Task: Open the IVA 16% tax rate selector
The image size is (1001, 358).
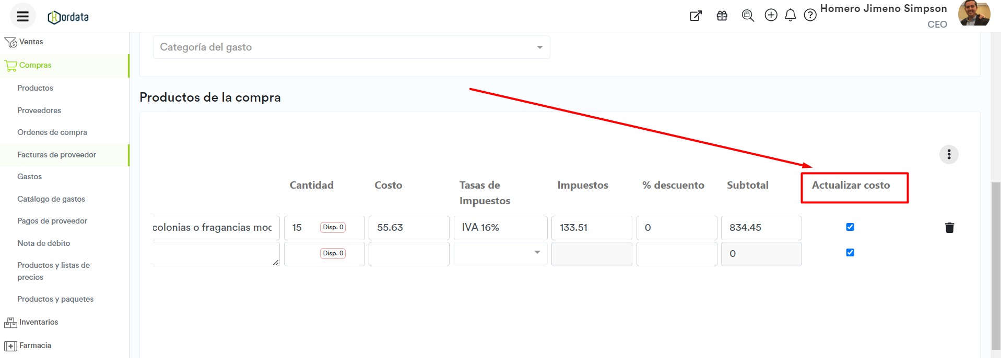Action: [x=500, y=228]
